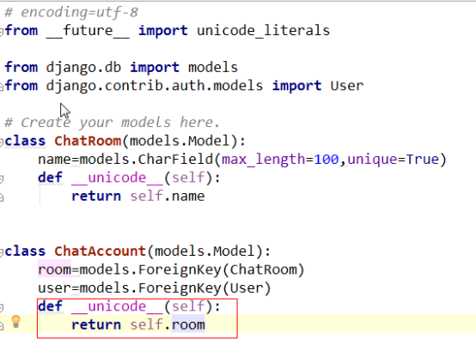This screenshot has height=351, width=476.
Task: Click 'User' inside ForeignKey(User)
Action: pyautogui.click(x=247, y=288)
